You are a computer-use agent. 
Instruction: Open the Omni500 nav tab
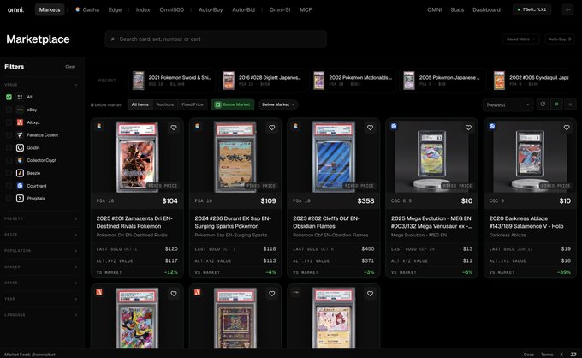pos(171,9)
